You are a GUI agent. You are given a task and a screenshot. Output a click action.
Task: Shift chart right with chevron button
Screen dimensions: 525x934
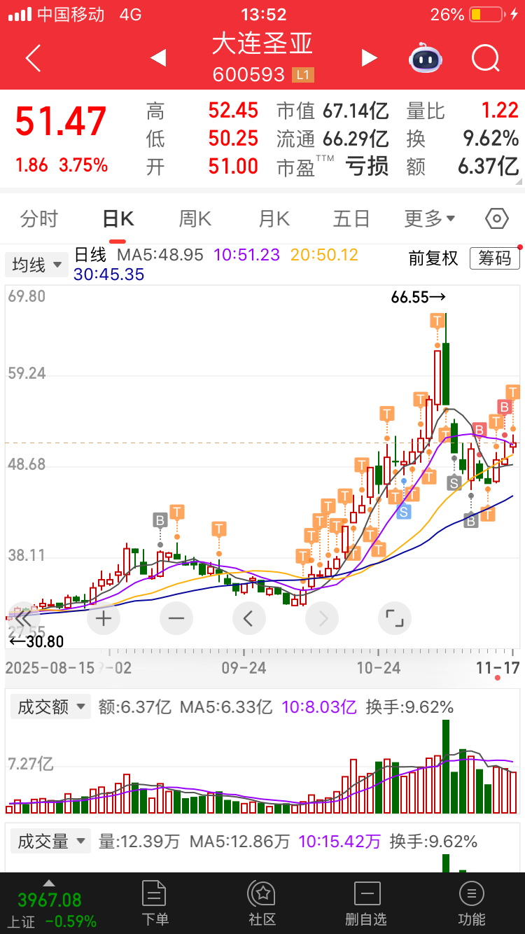coord(322,618)
